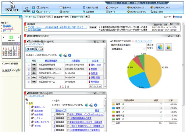Open the 競合比較 link in セレクト
The width and height of the screenshot is (185, 132).
7,26
